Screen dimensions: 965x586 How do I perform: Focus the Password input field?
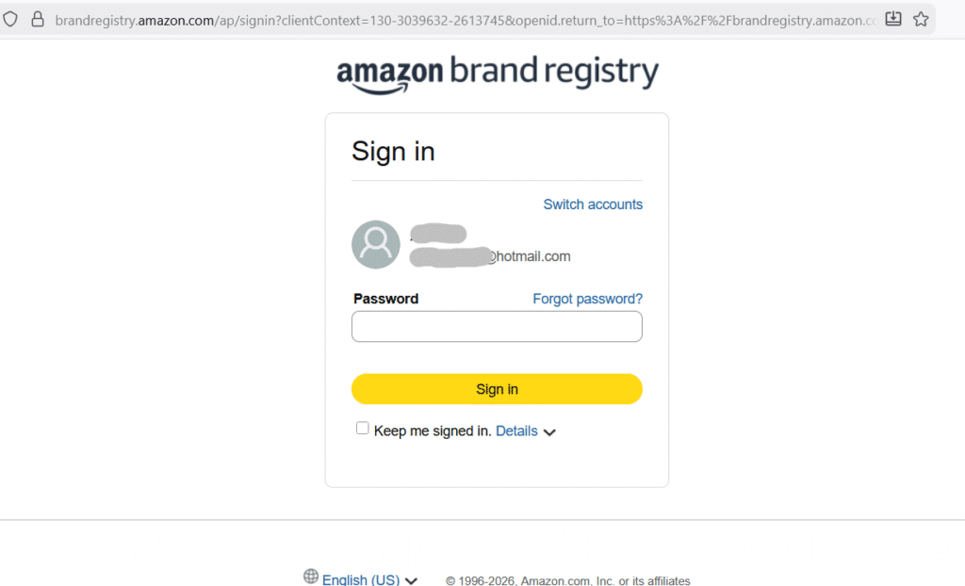pos(497,327)
